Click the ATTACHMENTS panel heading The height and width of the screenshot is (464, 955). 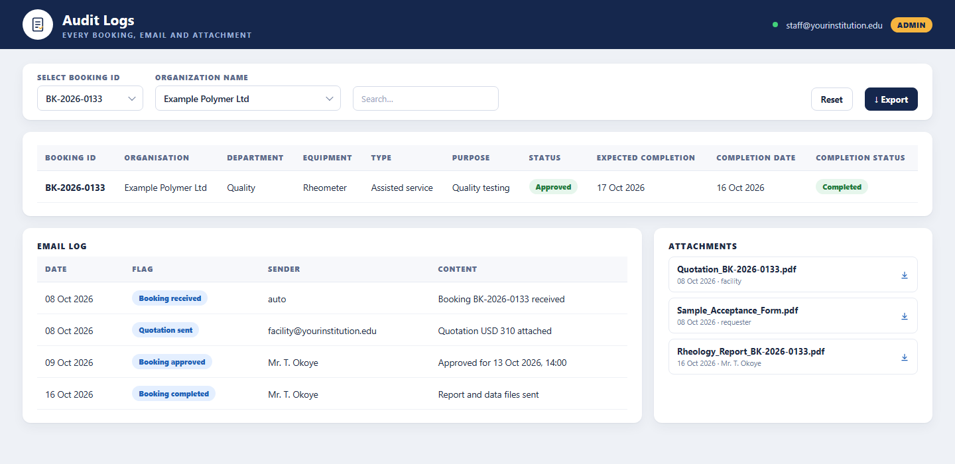703,246
